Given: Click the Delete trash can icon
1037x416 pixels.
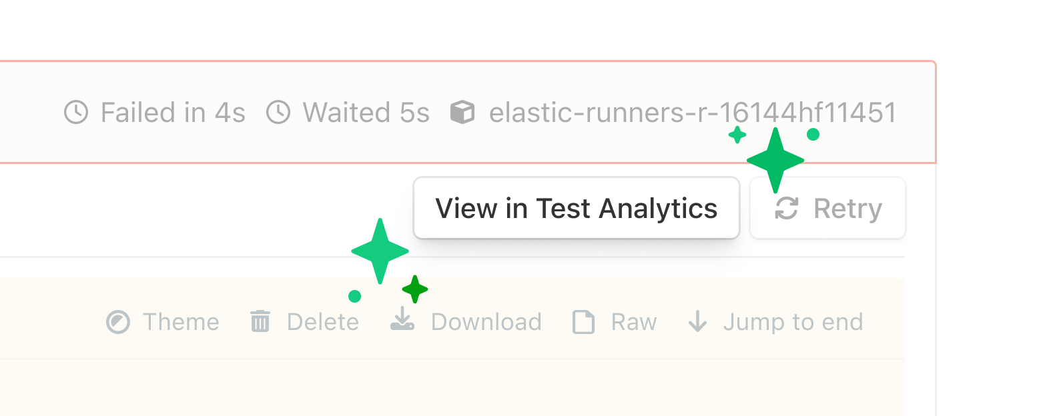Looking at the screenshot, I should (x=260, y=322).
